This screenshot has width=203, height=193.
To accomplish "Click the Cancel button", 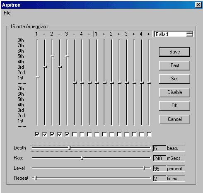I will [174, 119].
